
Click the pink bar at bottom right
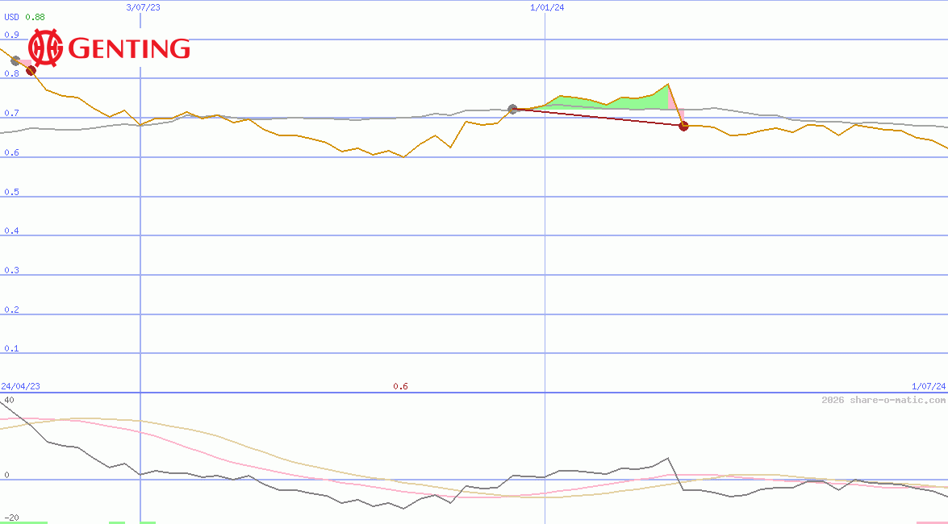(x=931, y=522)
